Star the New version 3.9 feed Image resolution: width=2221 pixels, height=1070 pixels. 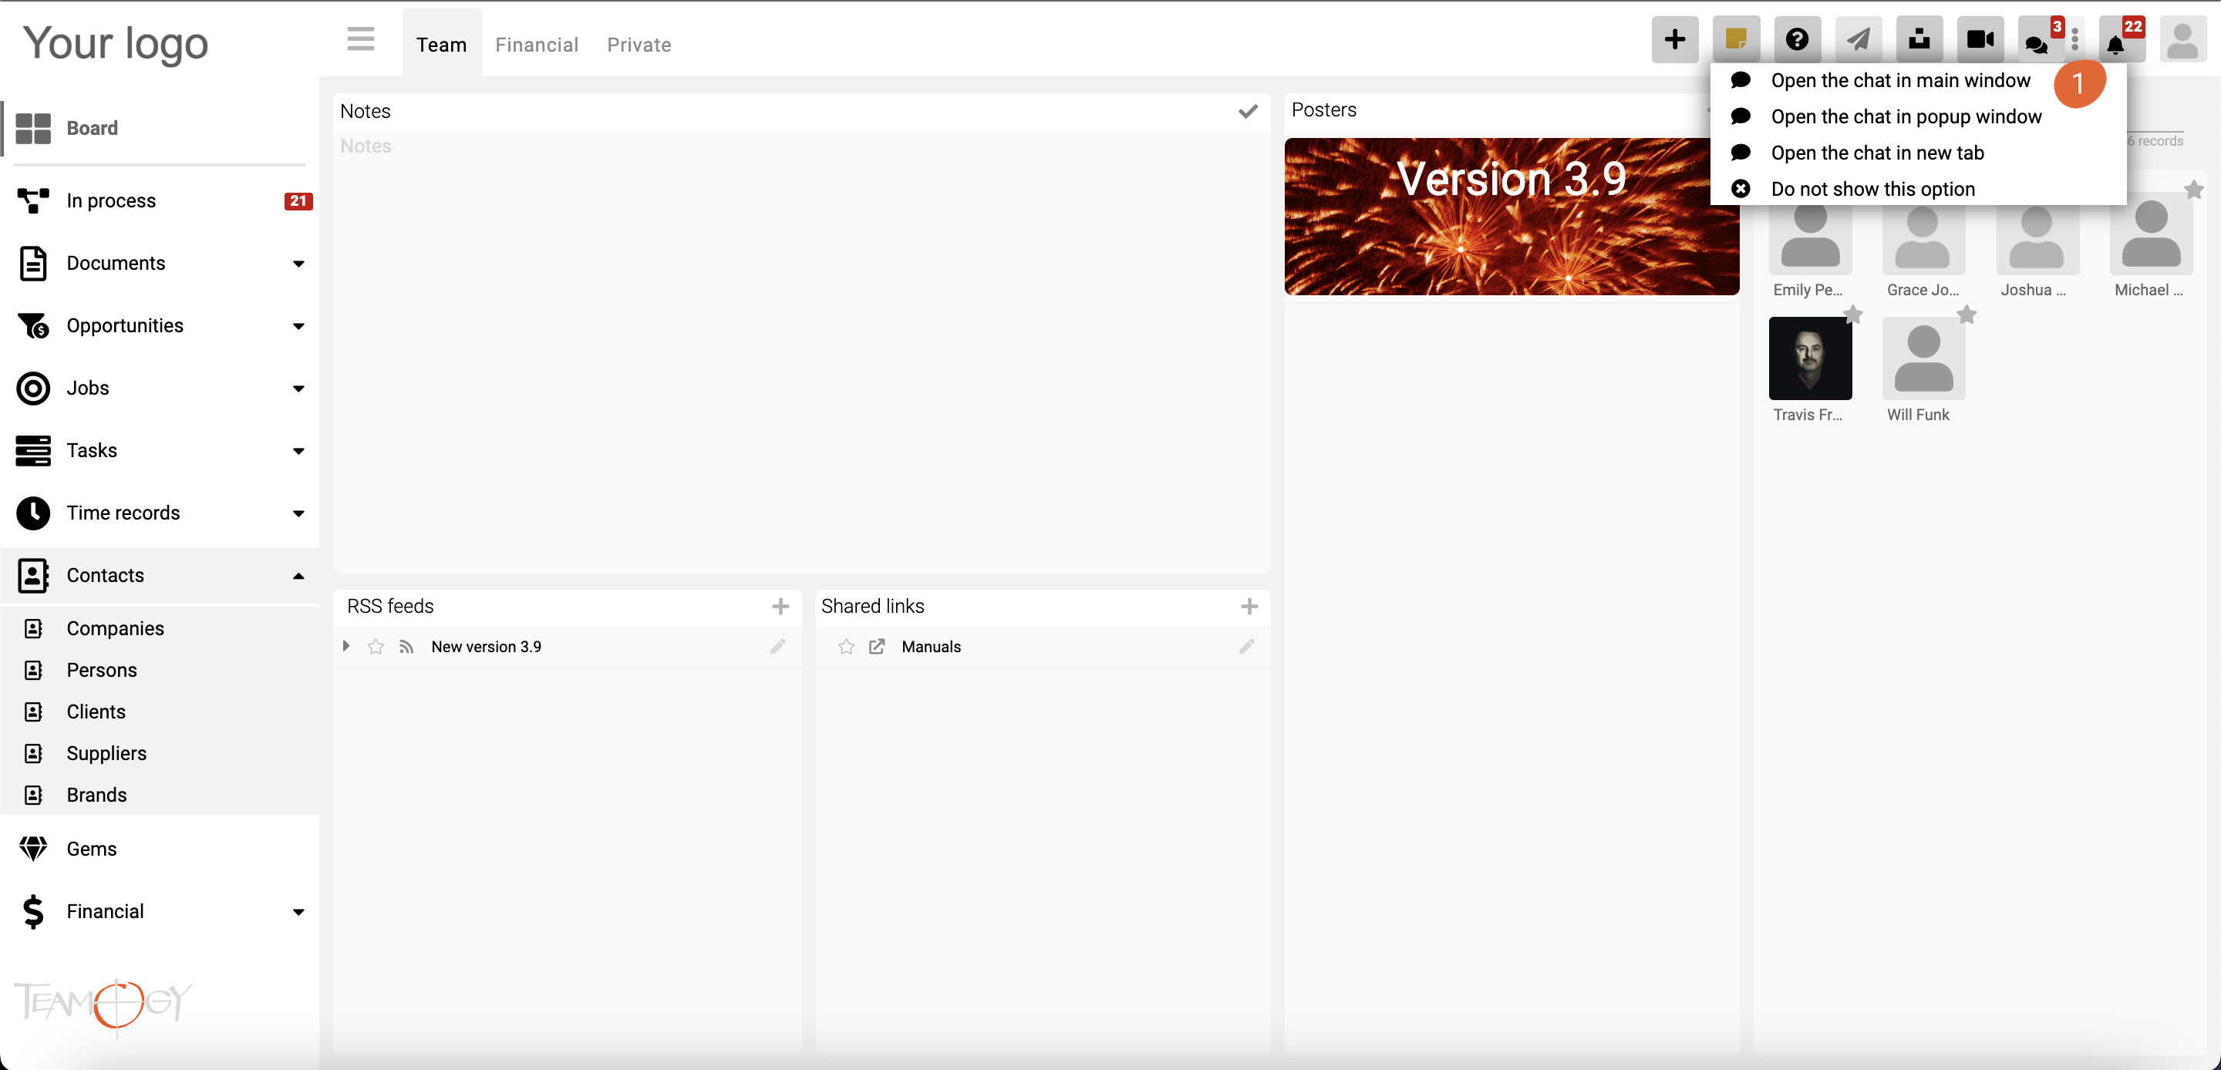point(376,647)
